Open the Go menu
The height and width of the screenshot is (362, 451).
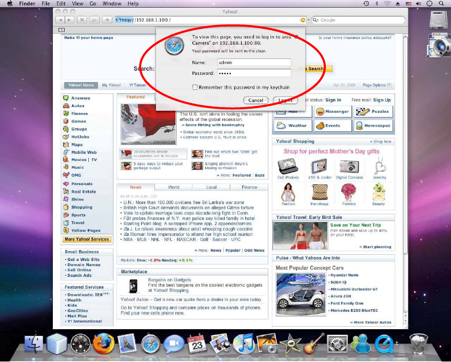(93, 4)
